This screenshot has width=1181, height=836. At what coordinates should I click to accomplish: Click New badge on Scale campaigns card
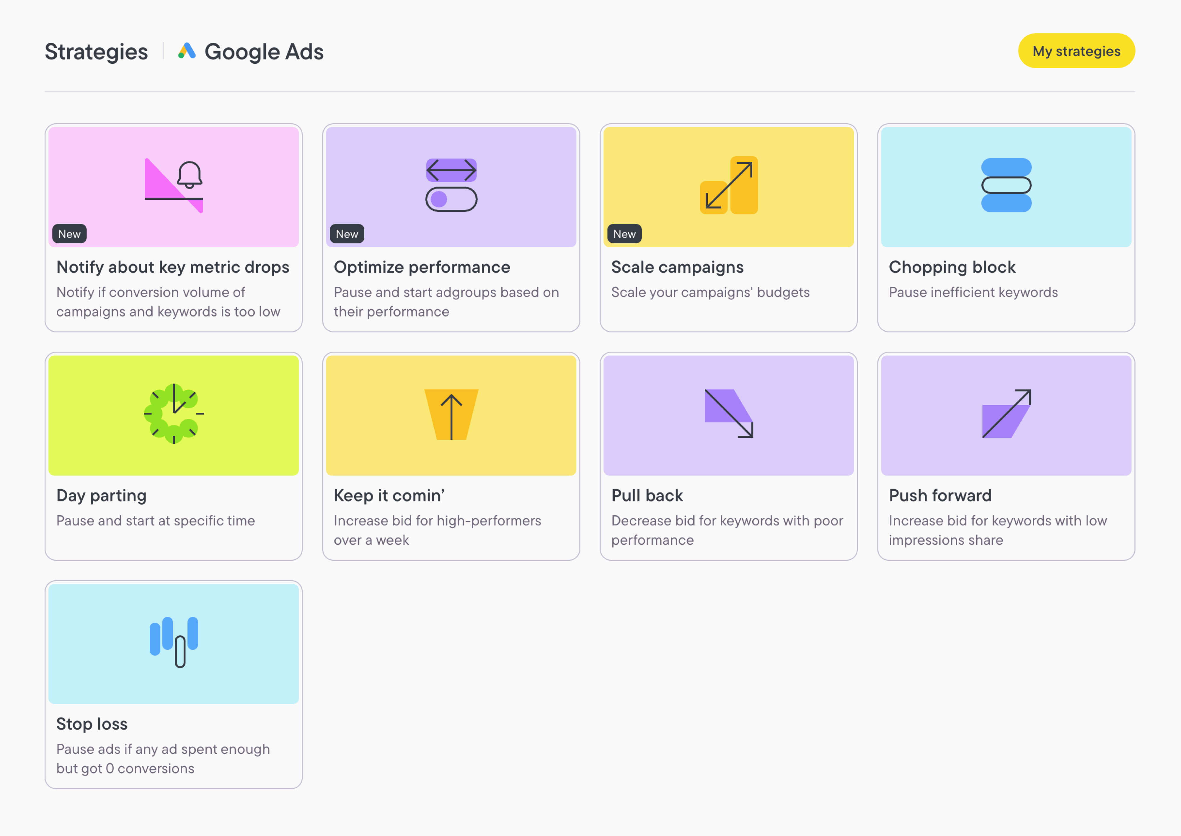pos(624,234)
